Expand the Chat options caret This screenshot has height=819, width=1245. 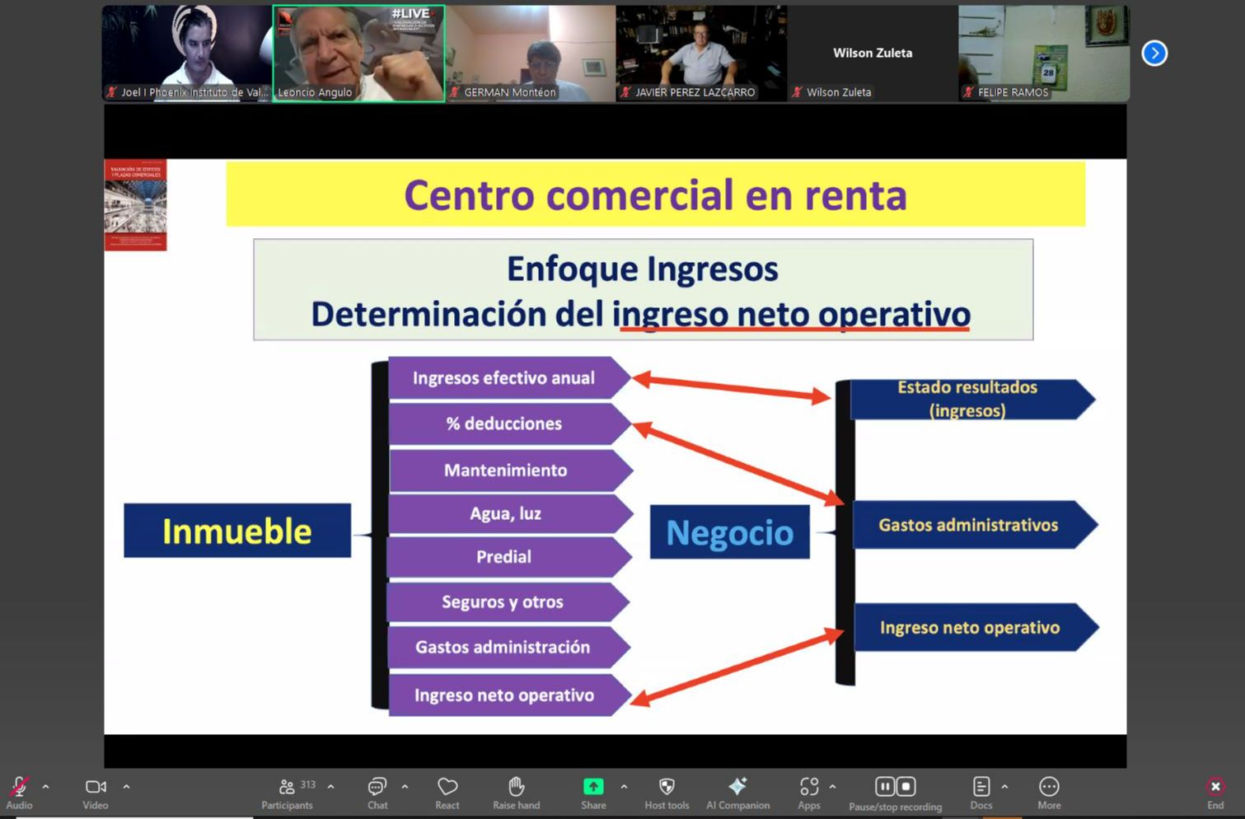coord(405,787)
